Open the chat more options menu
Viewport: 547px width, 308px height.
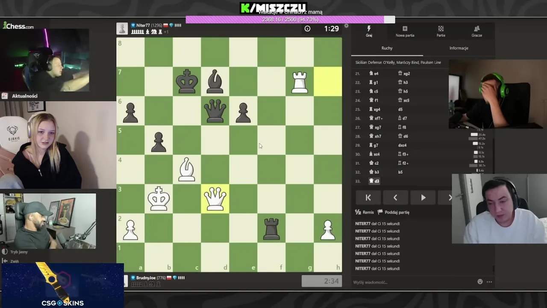[489, 281]
